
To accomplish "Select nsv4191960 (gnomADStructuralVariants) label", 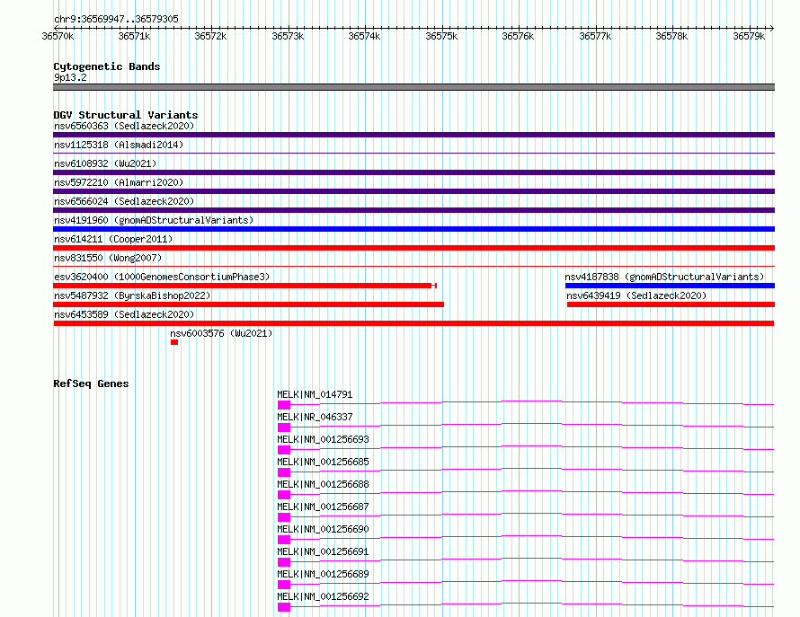I will [x=154, y=220].
